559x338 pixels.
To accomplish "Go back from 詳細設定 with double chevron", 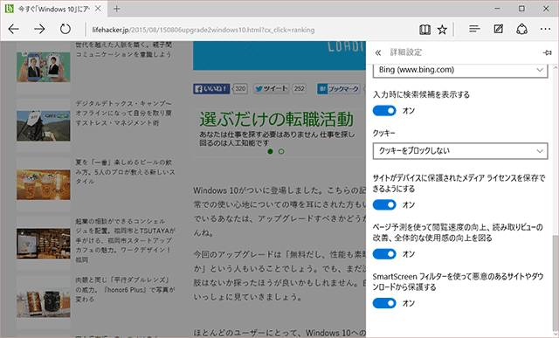I will (378, 52).
